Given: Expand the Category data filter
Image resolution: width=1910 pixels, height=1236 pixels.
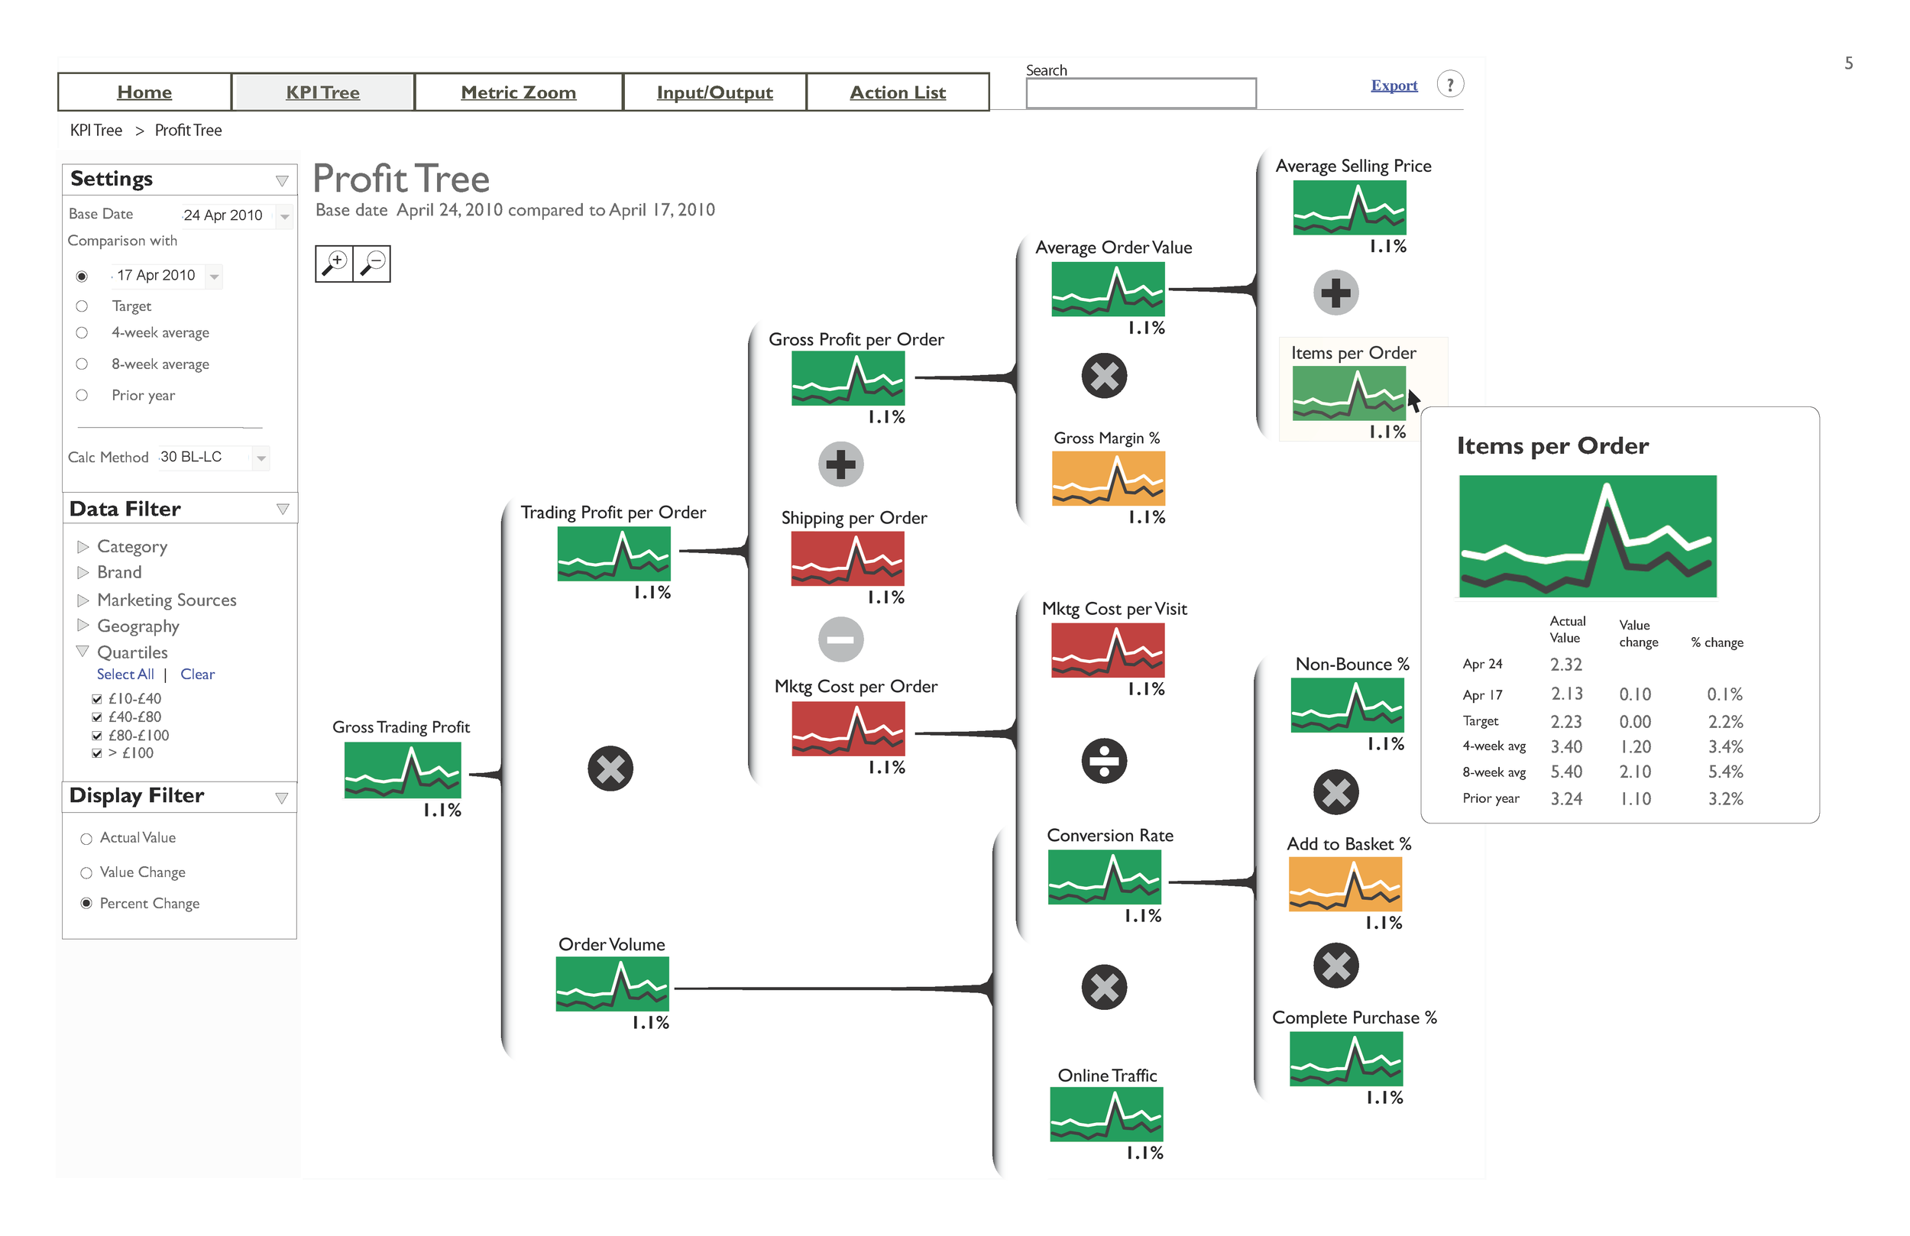Looking at the screenshot, I should [86, 545].
